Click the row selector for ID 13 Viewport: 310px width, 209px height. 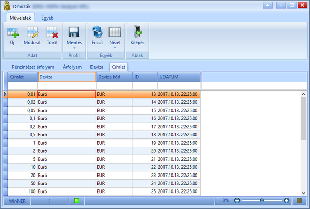(5, 94)
